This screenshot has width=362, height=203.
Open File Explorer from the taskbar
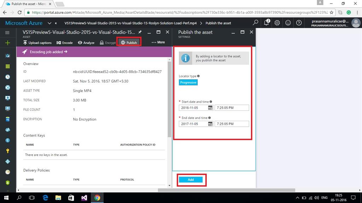pyautogui.click(x=58, y=198)
